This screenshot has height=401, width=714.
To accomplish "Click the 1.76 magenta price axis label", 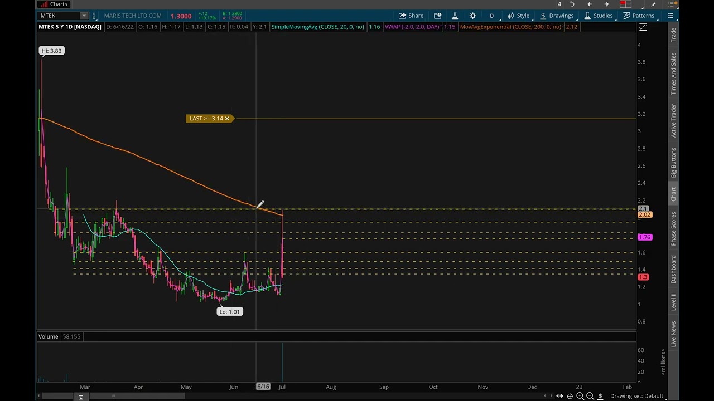I will (644, 238).
